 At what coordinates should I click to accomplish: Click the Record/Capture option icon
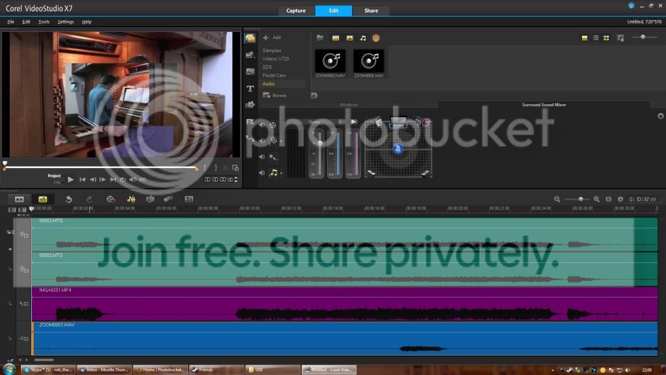111,199
